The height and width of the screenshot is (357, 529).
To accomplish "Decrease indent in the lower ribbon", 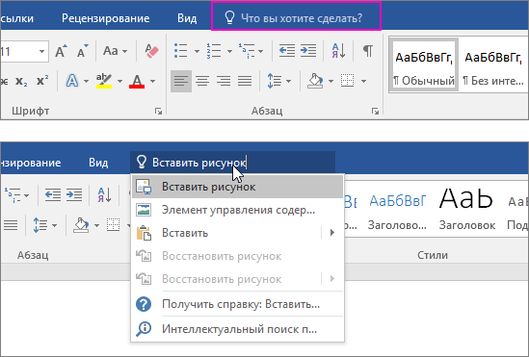I will tap(53, 194).
